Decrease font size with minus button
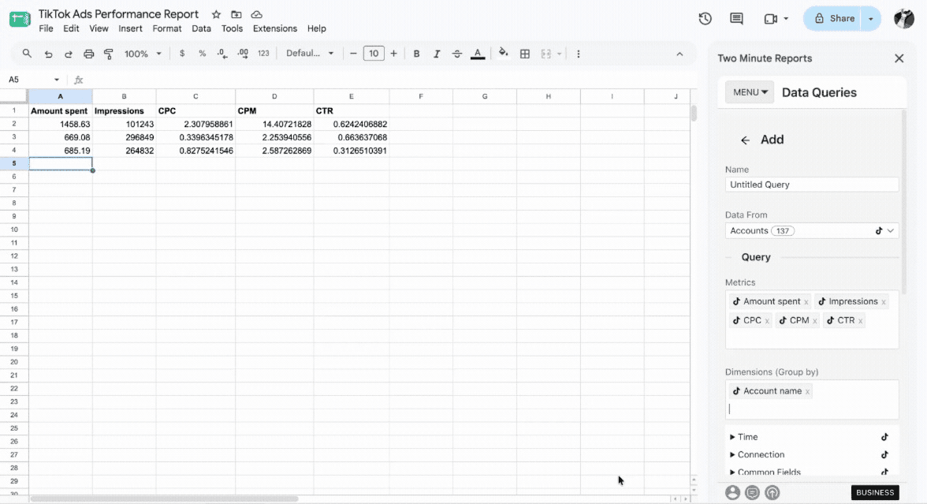The image size is (927, 504). pos(353,54)
